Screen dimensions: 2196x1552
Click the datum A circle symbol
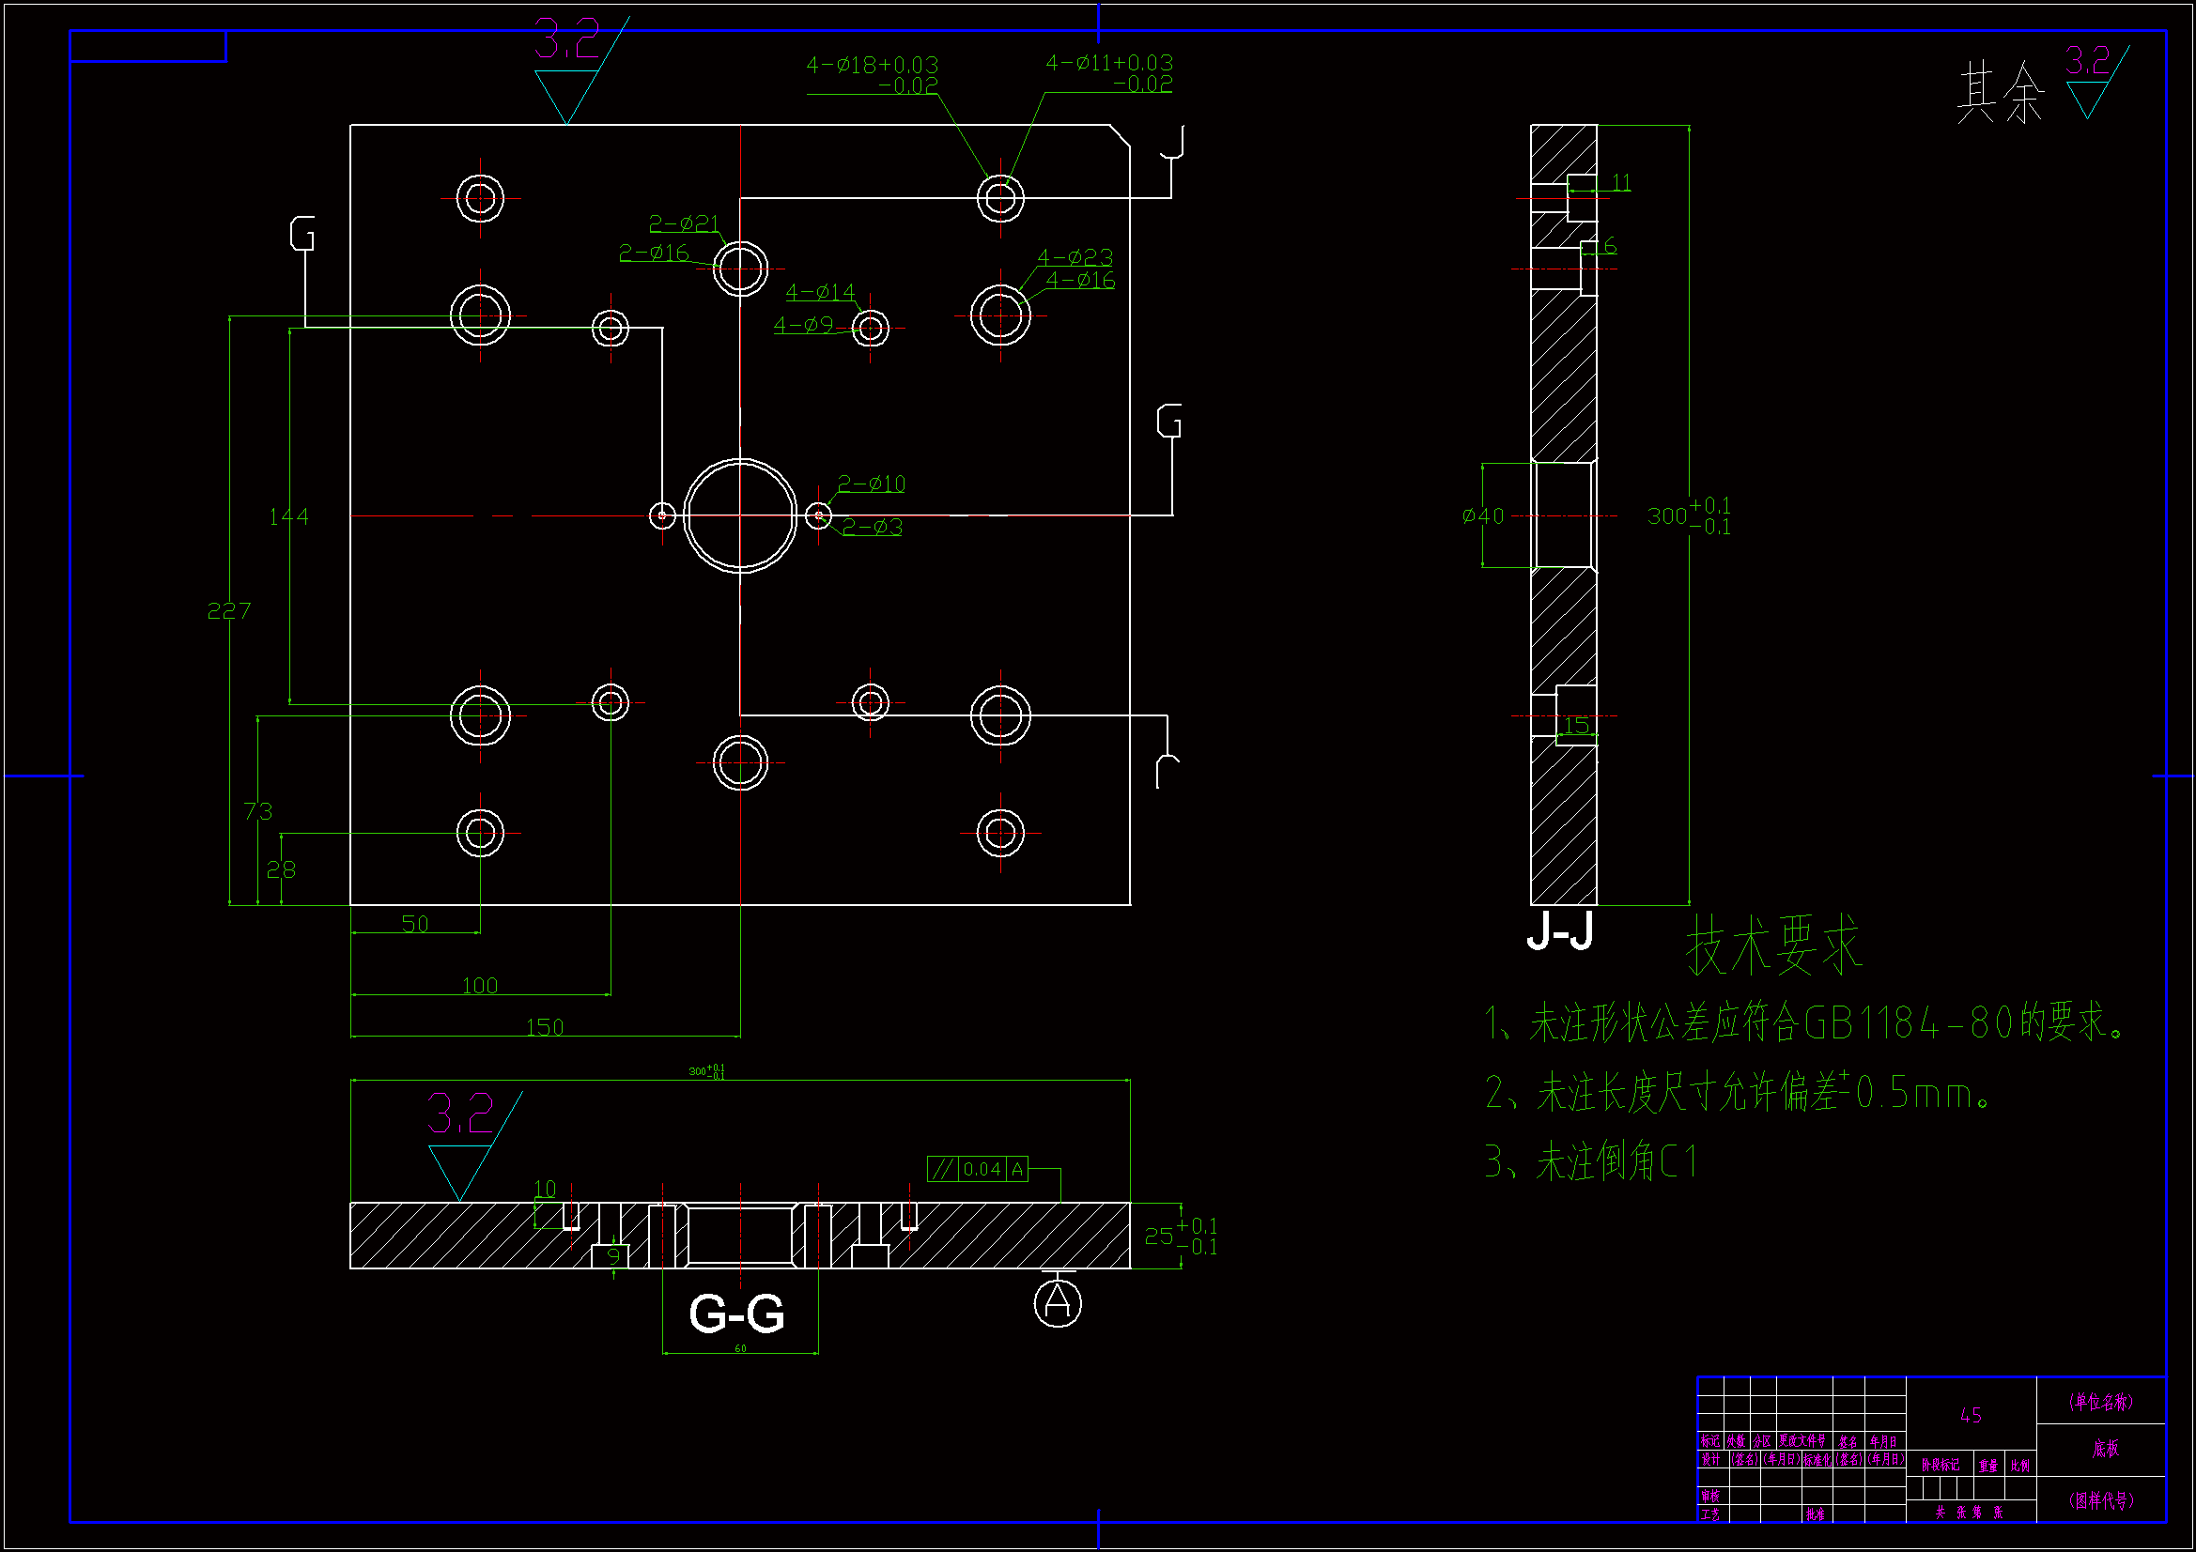click(1058, 1303)
